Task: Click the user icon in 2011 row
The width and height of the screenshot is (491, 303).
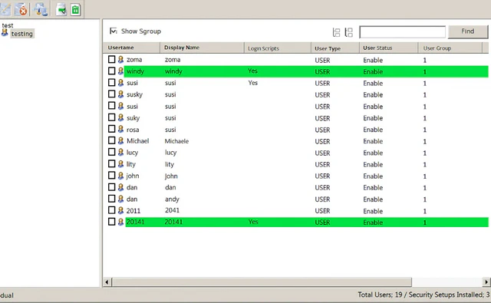Action: click(120, 210)
